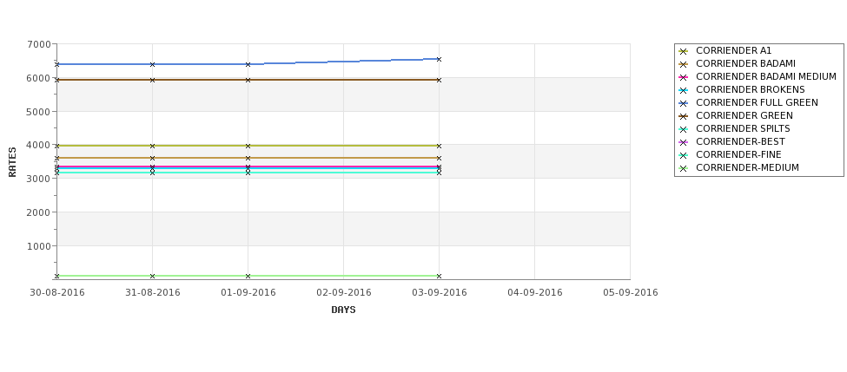Click the CORRIENDER A1 legend marker icon

click(x=684, y=51)
